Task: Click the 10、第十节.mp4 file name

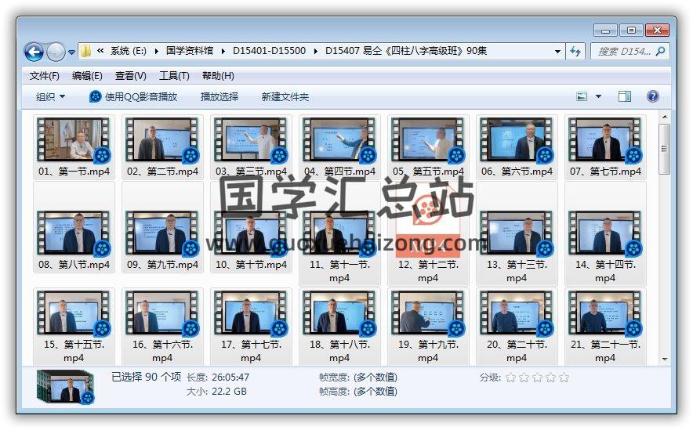Action: click(x=251, y=265)
